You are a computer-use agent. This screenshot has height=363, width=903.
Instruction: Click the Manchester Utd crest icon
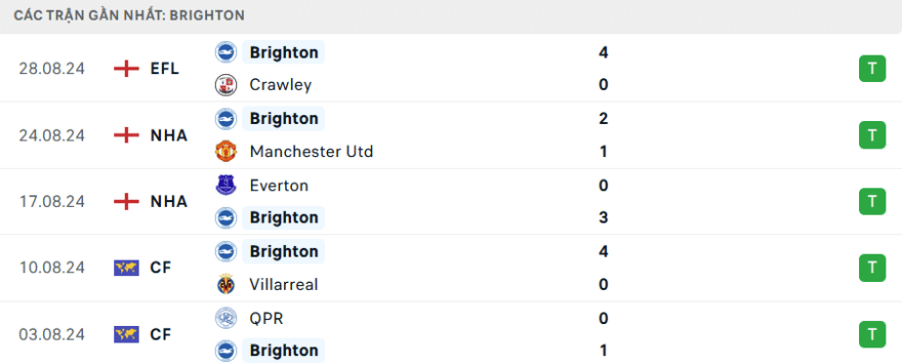226,151
